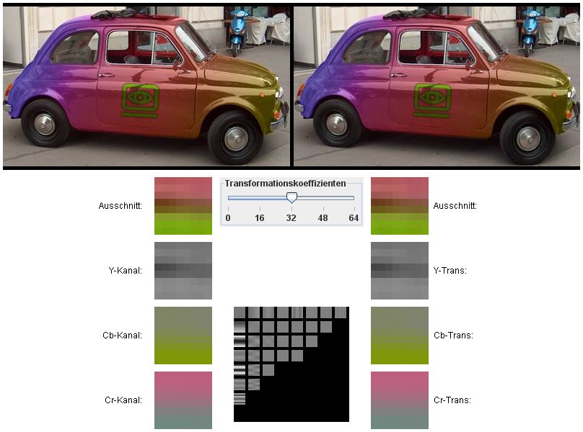Click the left Ausschnitt color block preview

pyautogui.click(x=183, y=206)
